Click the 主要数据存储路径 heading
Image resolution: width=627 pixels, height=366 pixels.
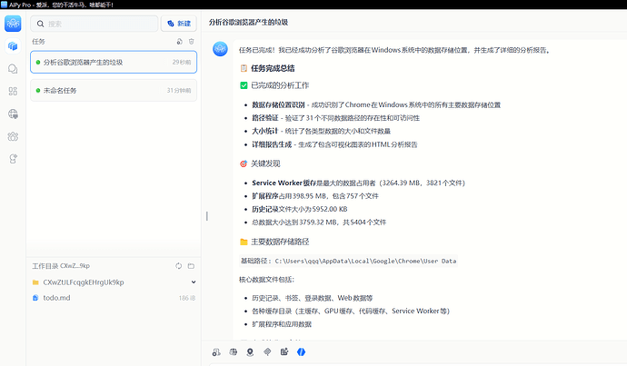click(280, 242)
